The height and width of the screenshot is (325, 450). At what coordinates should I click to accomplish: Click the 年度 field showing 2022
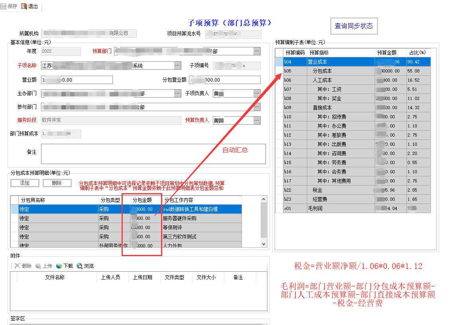point(61,51)
